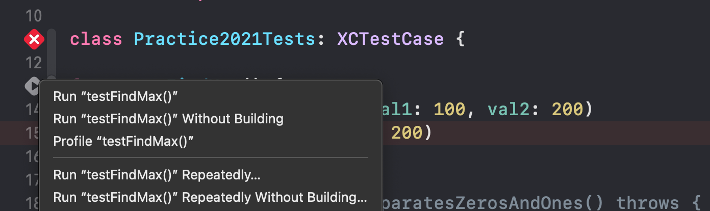Click line number 10 in the gutter
The width and height of the screenshot is (710, 211).
click(x=34, y=16)
